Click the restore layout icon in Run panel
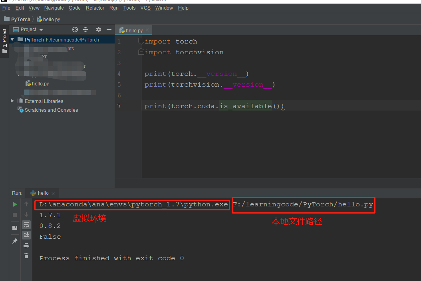421x281 pixels. pyautogui.click(x=15, y=228)
